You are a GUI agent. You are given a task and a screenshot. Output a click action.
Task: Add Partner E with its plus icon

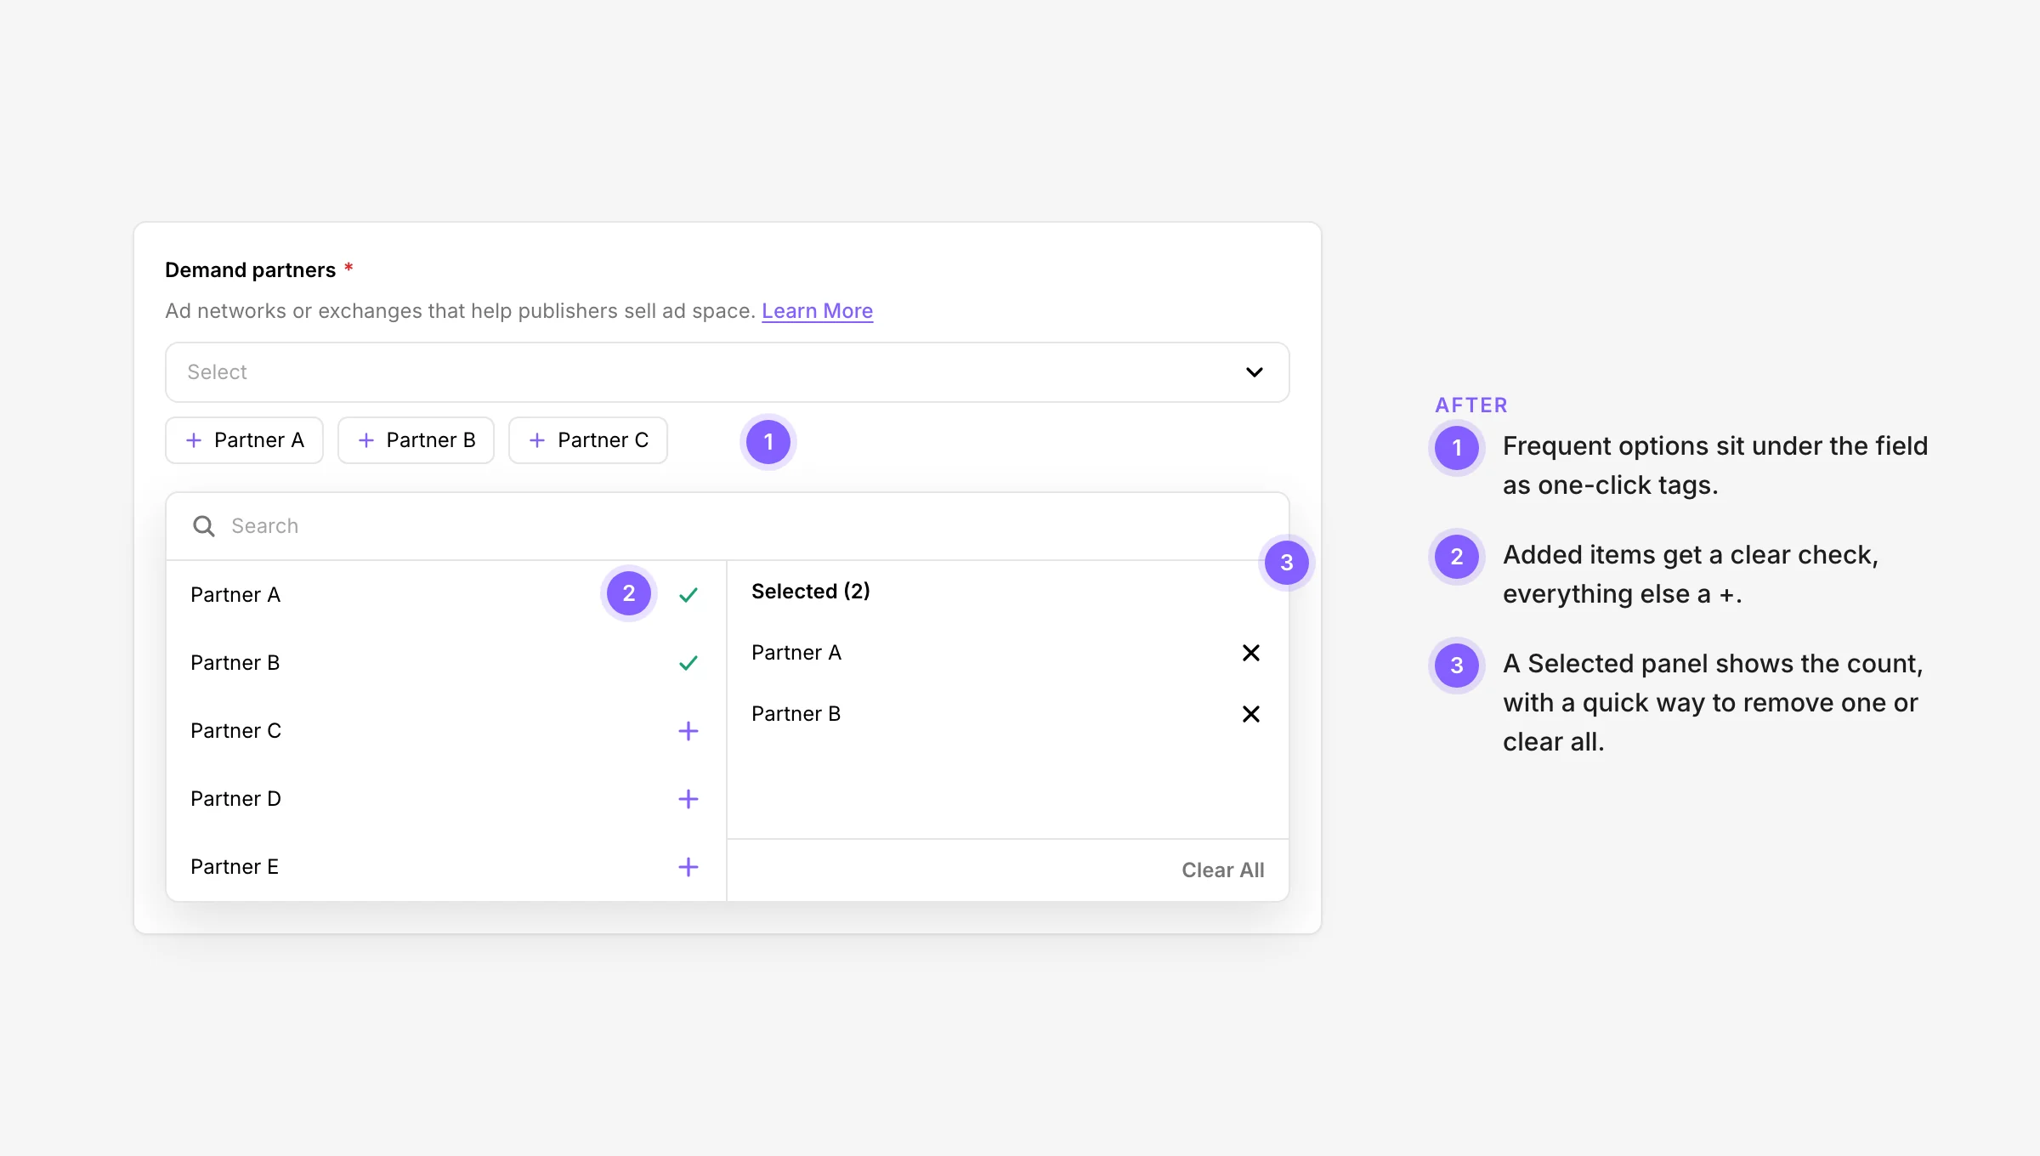click(x=688, y=867)
